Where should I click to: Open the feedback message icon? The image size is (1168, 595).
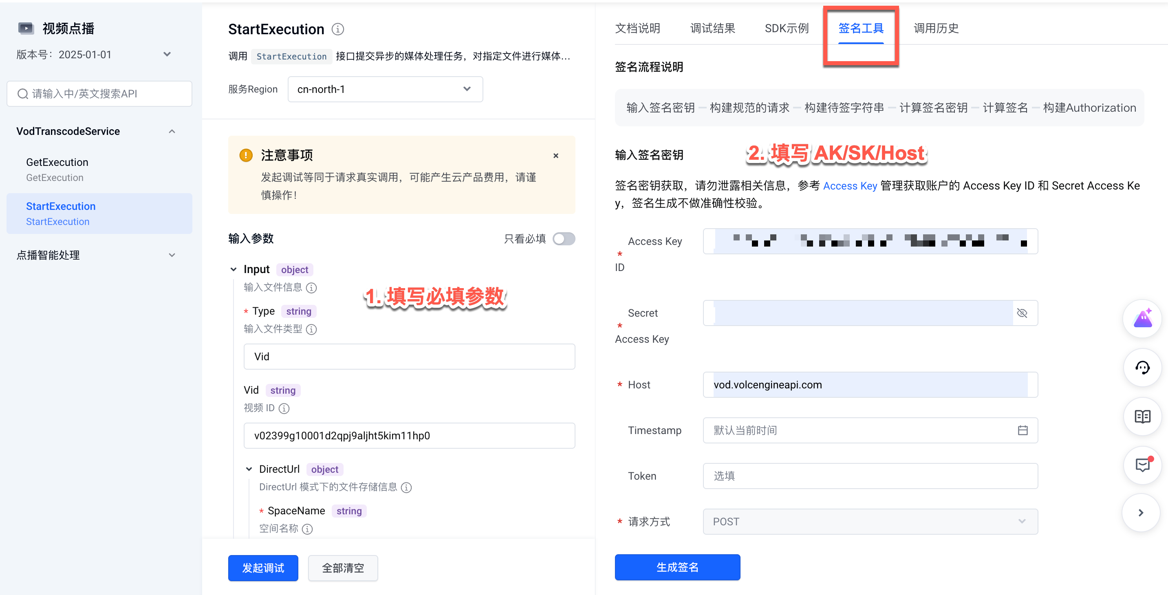(x=1142, y=465)
